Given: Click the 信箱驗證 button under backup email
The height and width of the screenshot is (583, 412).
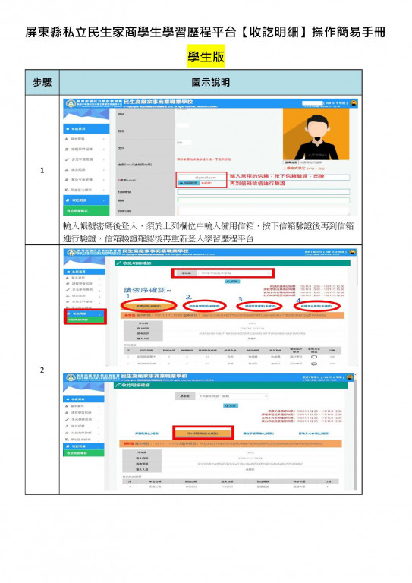Looking at the screenshot, I should 189,183.
